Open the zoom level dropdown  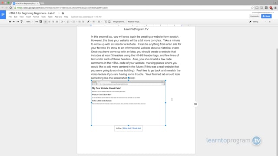pos(30,22)
